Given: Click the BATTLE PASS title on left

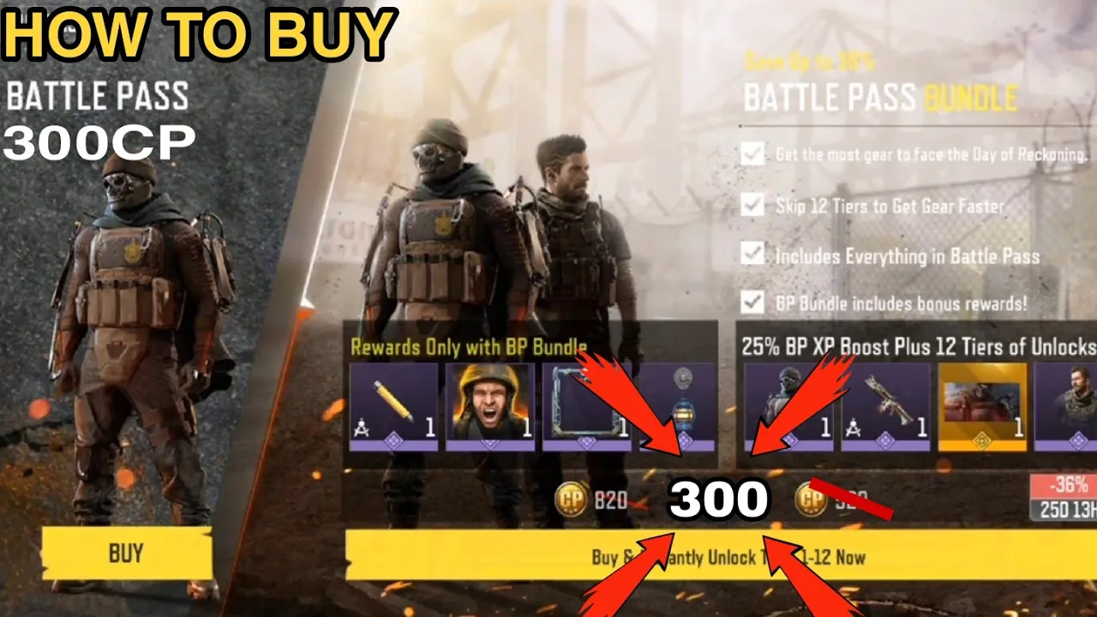Looking at the screenshot, I should coord(97,96).
